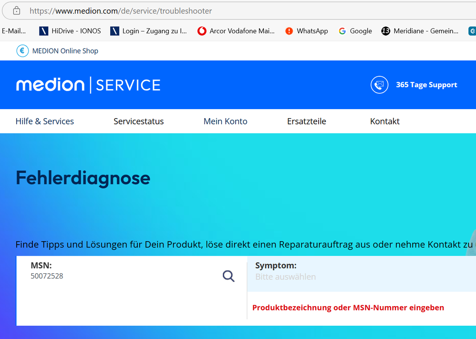Screen dimensions: 476x339
Task: Select the medion.com URL in the address bar
Action: point(121,10)
